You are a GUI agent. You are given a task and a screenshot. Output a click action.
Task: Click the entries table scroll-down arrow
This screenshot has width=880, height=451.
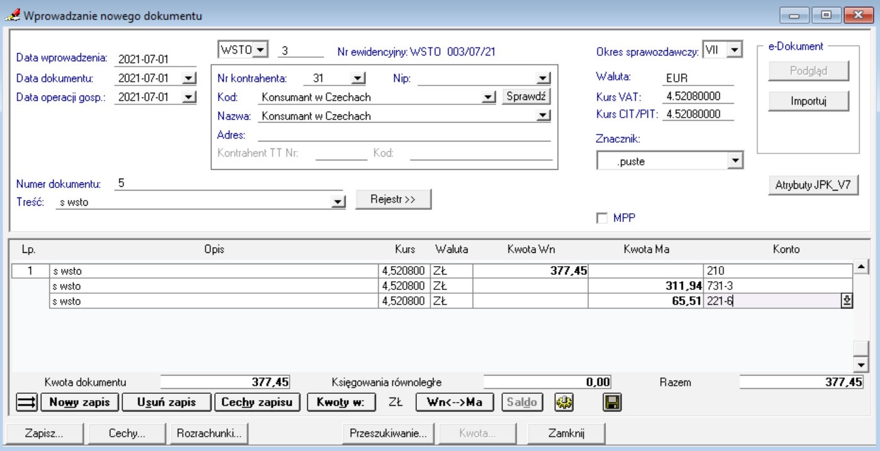click(x=860, y=364)
